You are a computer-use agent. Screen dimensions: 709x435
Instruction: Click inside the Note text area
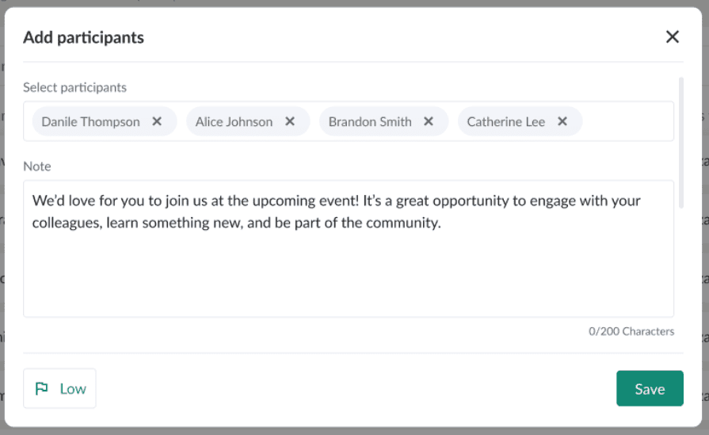click(349, 269)
